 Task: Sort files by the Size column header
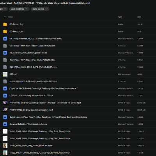pyautogui.click(x=139, y=17)
